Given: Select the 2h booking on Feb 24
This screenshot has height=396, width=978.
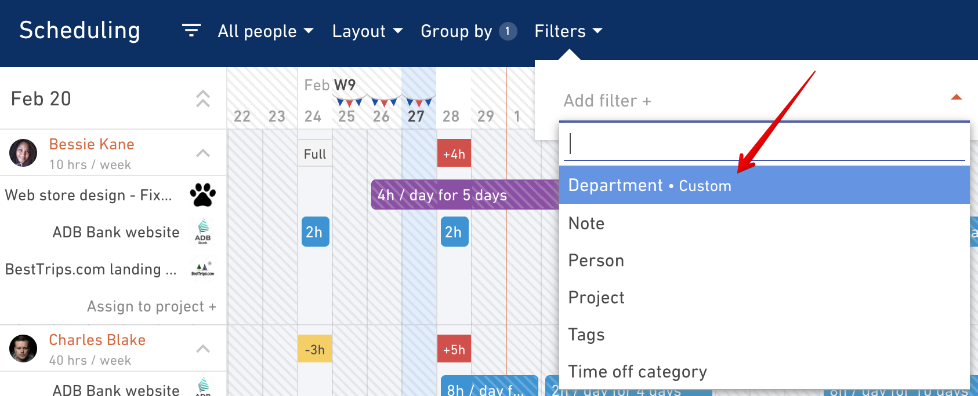Looking at the screenshot, I should click(x=316, y=232).
